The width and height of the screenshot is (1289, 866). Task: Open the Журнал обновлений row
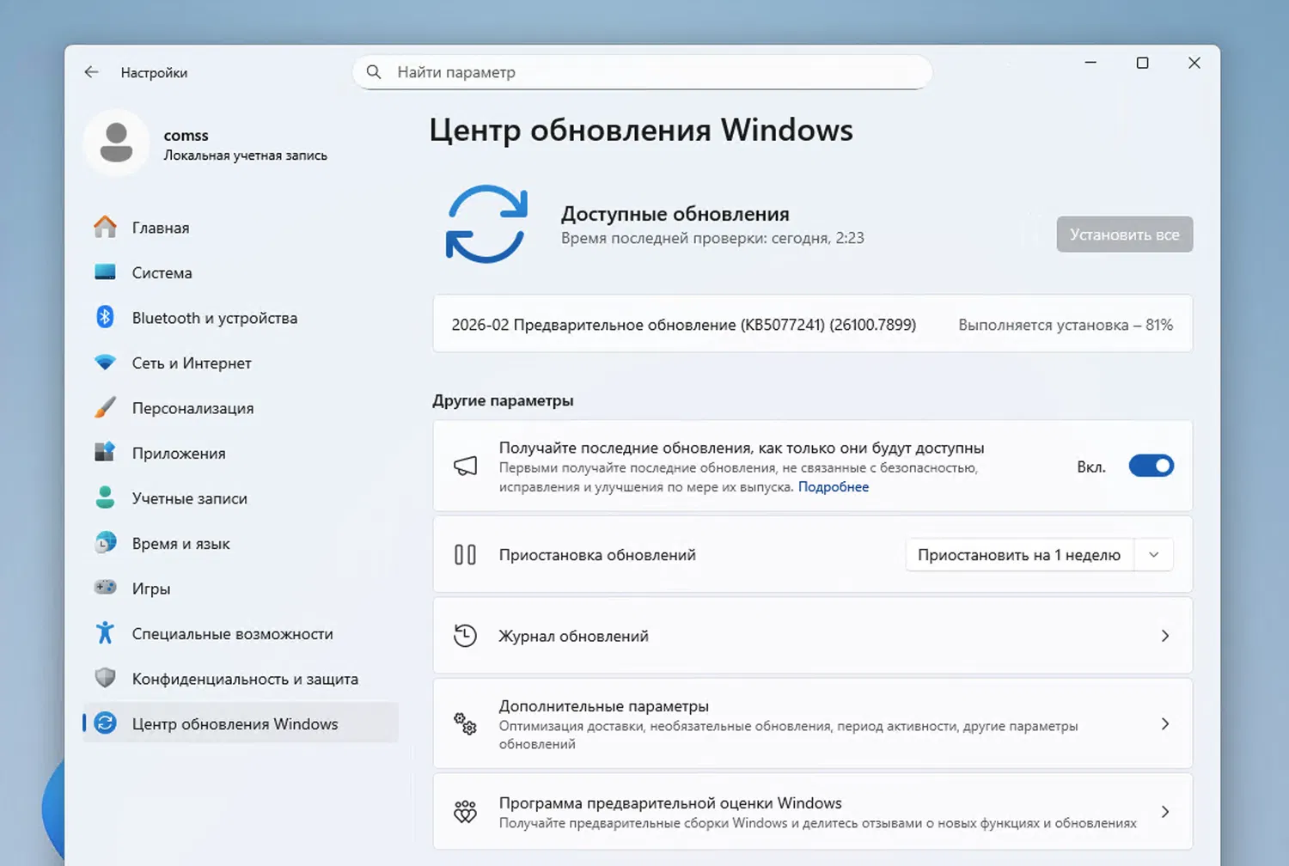813,636
